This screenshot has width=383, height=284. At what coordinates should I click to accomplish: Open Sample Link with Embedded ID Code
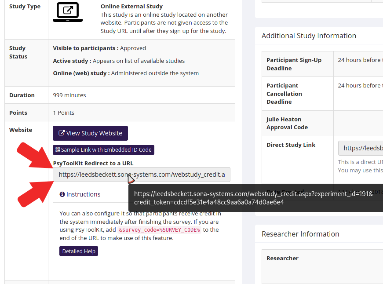click(103, 149)
